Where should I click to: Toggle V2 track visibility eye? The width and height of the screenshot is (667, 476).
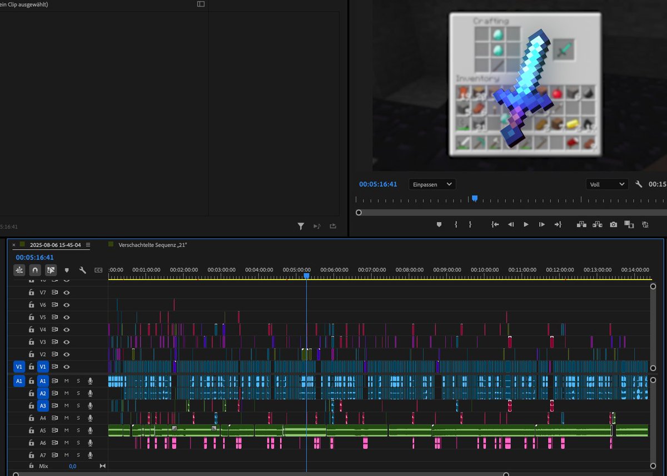67,354
